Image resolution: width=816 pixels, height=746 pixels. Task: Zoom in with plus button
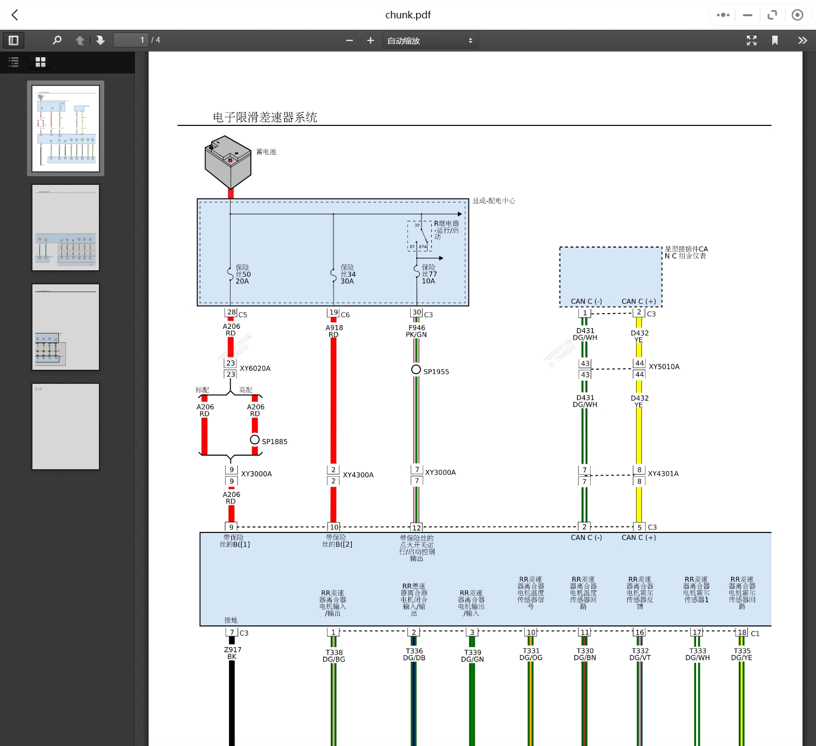pyautogui.click(x=371, y=41)
